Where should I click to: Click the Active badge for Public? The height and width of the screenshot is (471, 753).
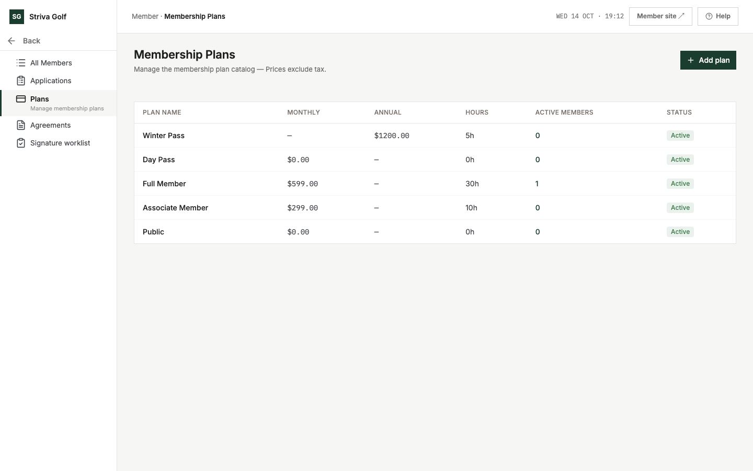click(x=680, y=232)
